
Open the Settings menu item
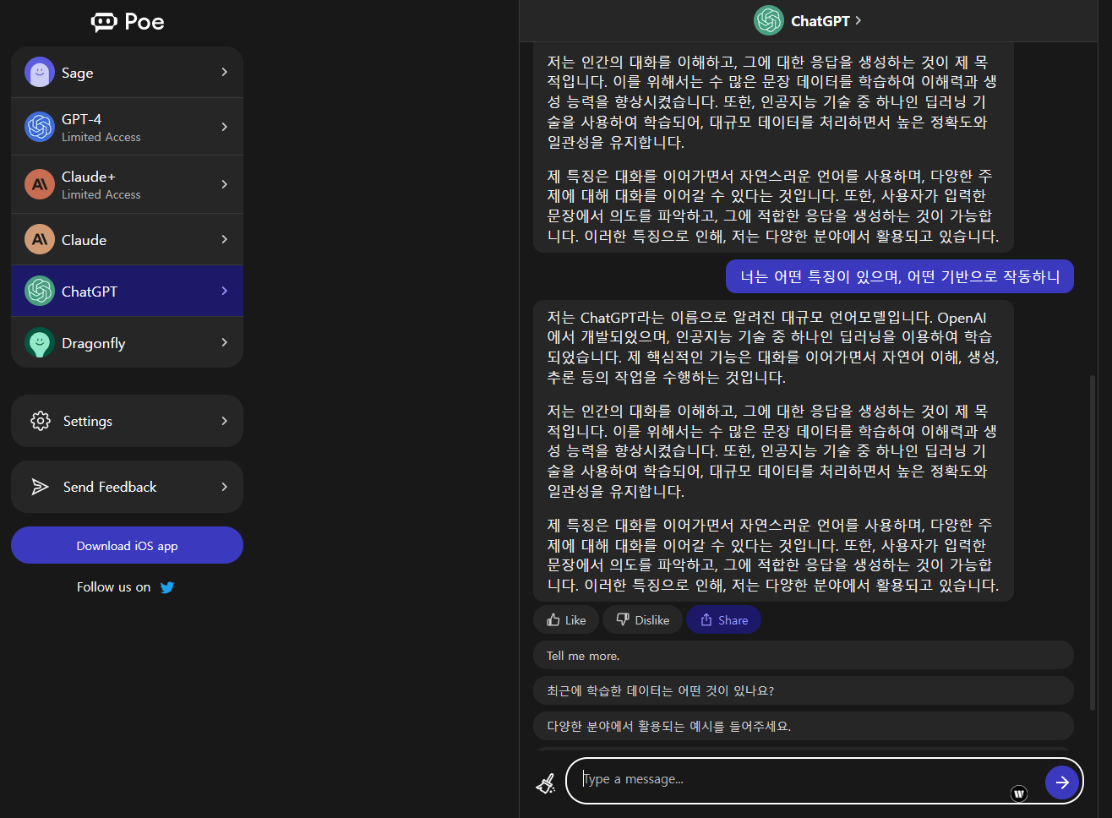coord(127,421)
